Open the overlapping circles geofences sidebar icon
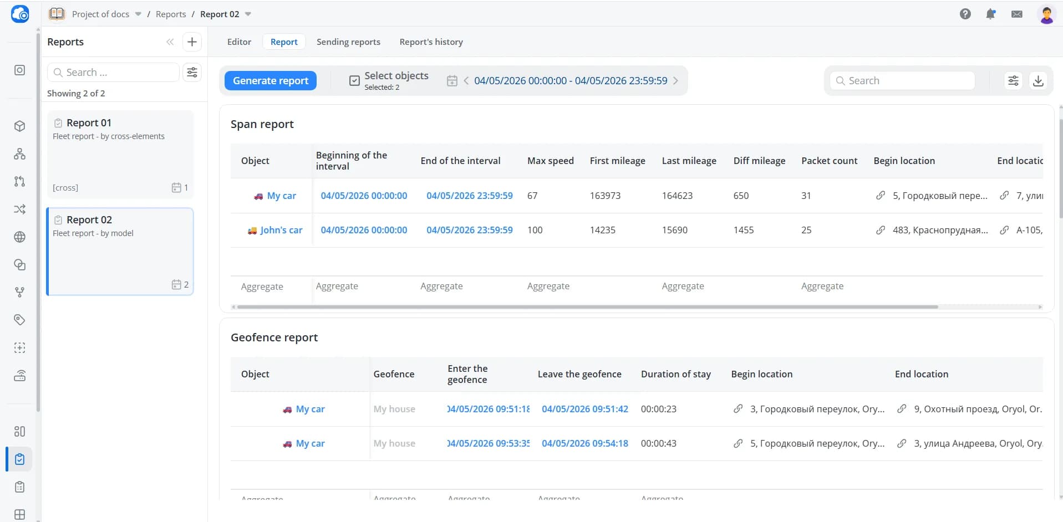The width and height of the screenshot is (1063, 522). (19, 265)
